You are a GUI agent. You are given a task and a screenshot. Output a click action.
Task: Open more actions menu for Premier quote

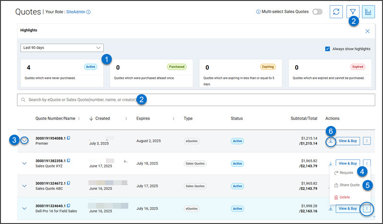pos(367,141)
